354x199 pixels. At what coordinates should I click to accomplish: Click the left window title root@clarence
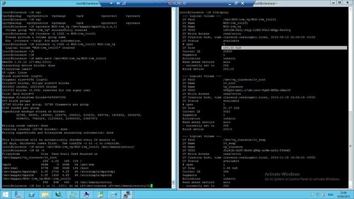click(x=87, y=3)
